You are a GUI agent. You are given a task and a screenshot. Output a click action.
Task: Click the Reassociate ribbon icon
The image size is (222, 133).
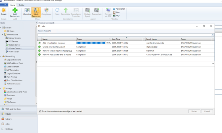click(x=97, y=10)
